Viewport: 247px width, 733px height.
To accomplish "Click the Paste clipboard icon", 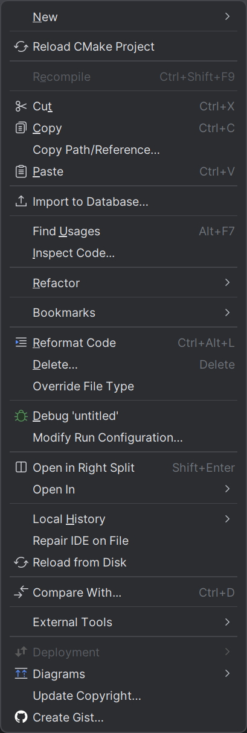I will [21, 172].
